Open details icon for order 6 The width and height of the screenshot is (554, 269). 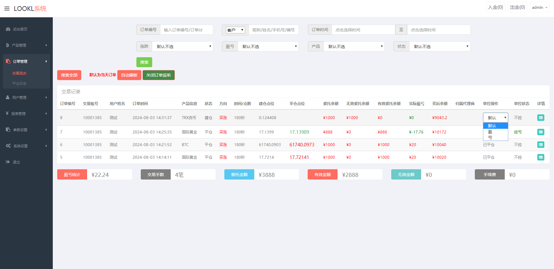541,145
